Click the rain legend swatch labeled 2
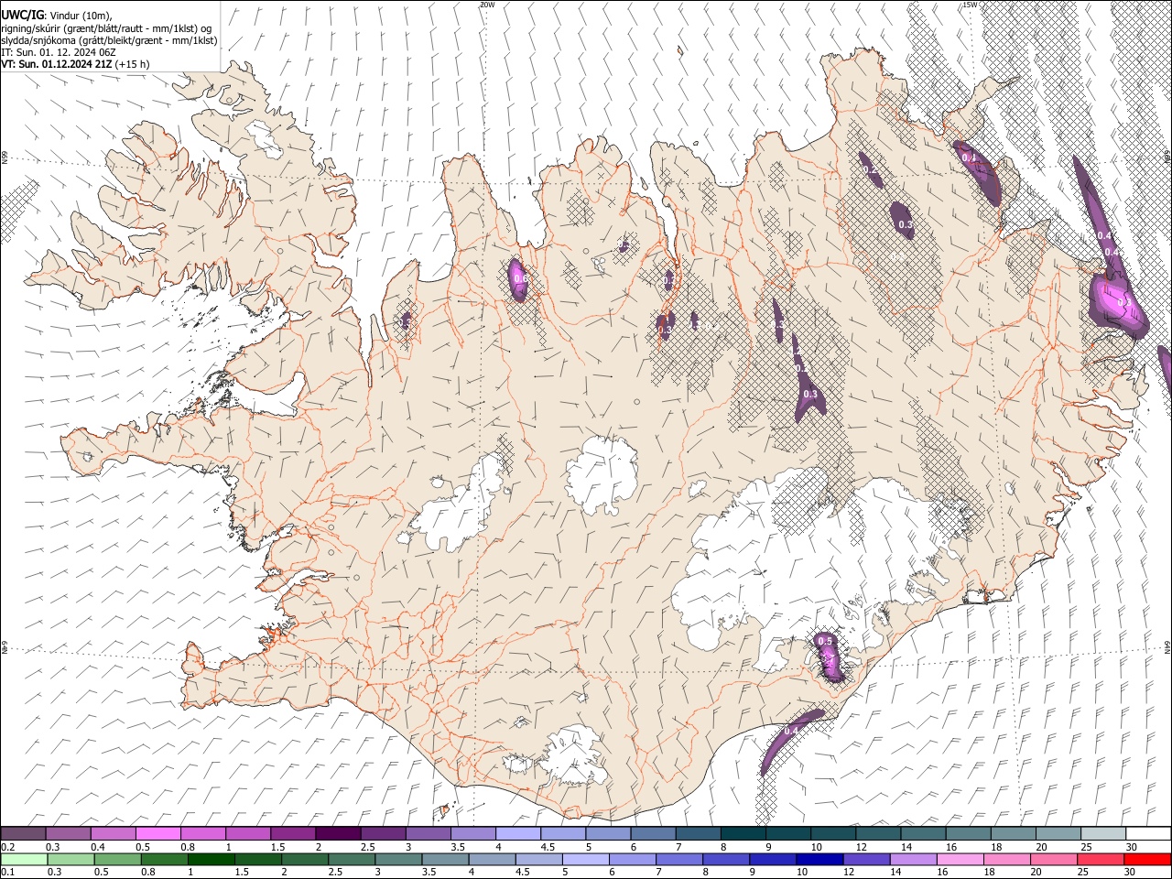The width and height of the screenshot is (1172, 879). pos(305,859)
